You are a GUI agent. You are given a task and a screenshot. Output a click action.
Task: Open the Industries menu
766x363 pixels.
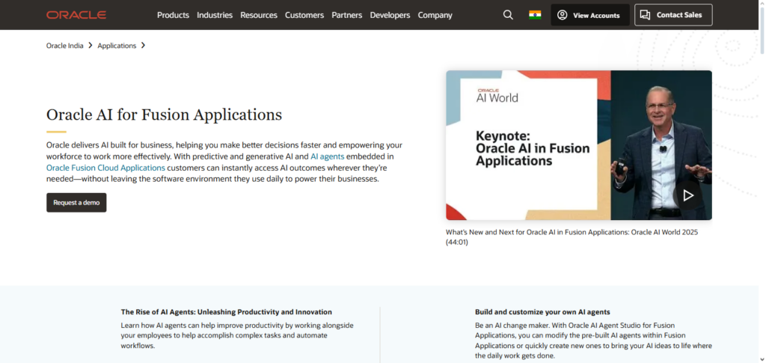(x=215, y=15)
